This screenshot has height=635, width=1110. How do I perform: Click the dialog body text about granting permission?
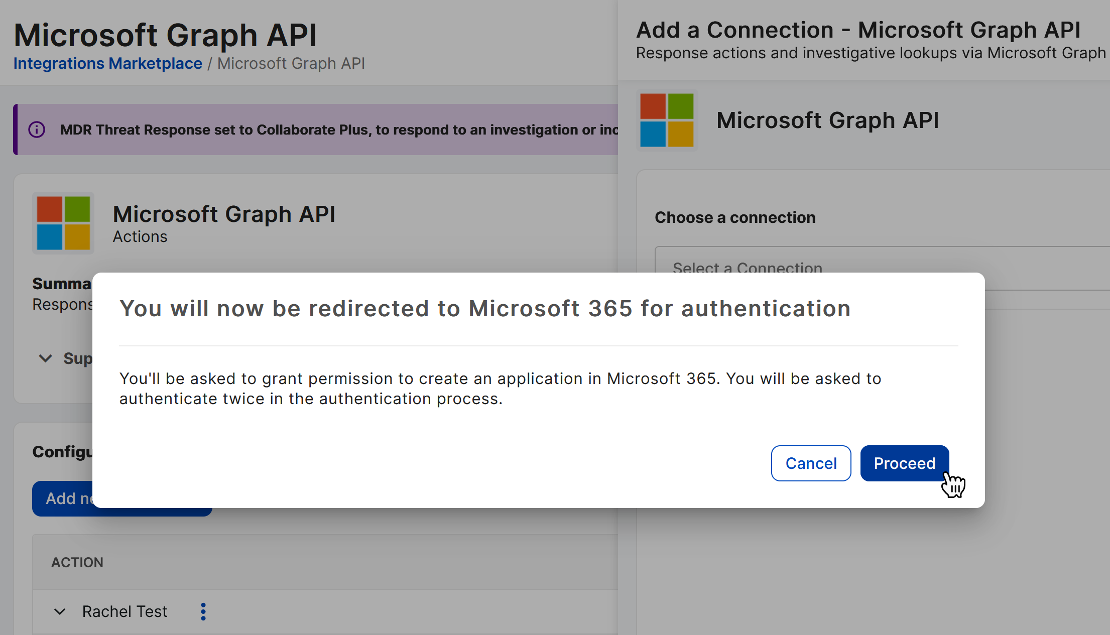pos(500,389)
